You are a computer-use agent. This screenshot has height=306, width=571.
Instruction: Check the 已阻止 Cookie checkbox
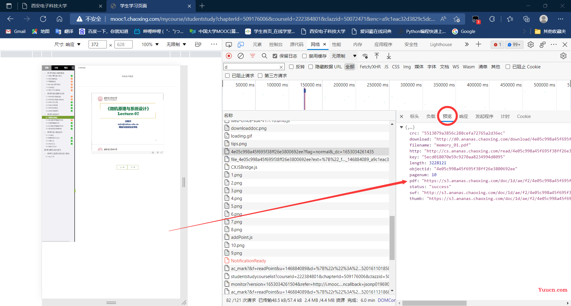[508, 67]
